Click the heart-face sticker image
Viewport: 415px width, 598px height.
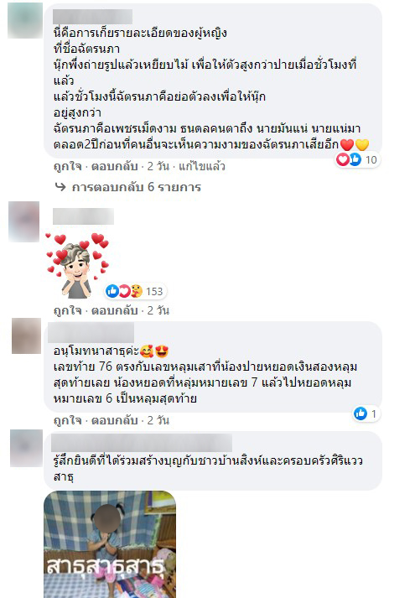tap(78, 265)
